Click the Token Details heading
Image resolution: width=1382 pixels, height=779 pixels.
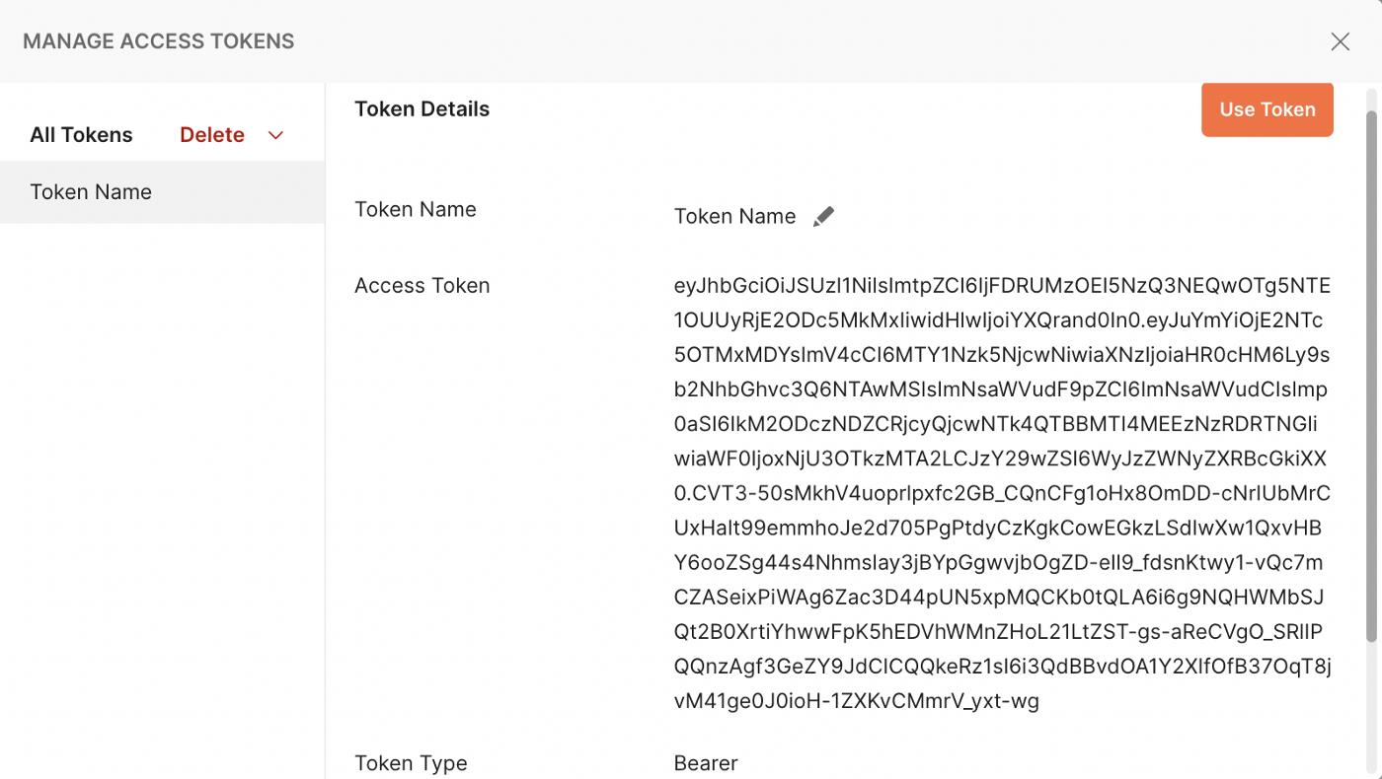(x=422, y=109)
